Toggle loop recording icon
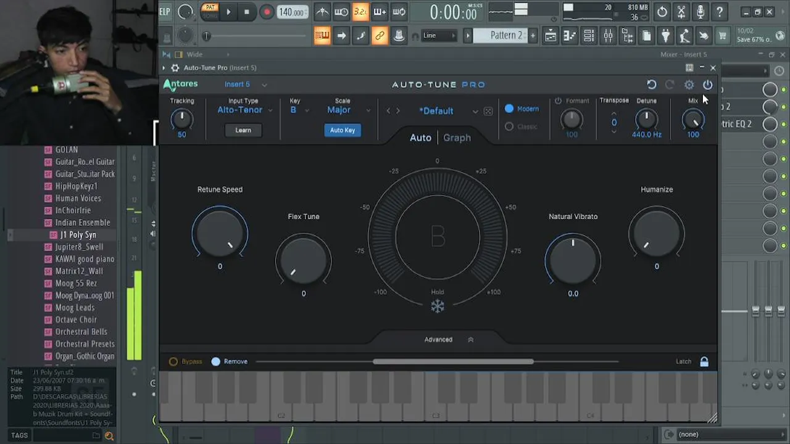 [x=399, y=12]
